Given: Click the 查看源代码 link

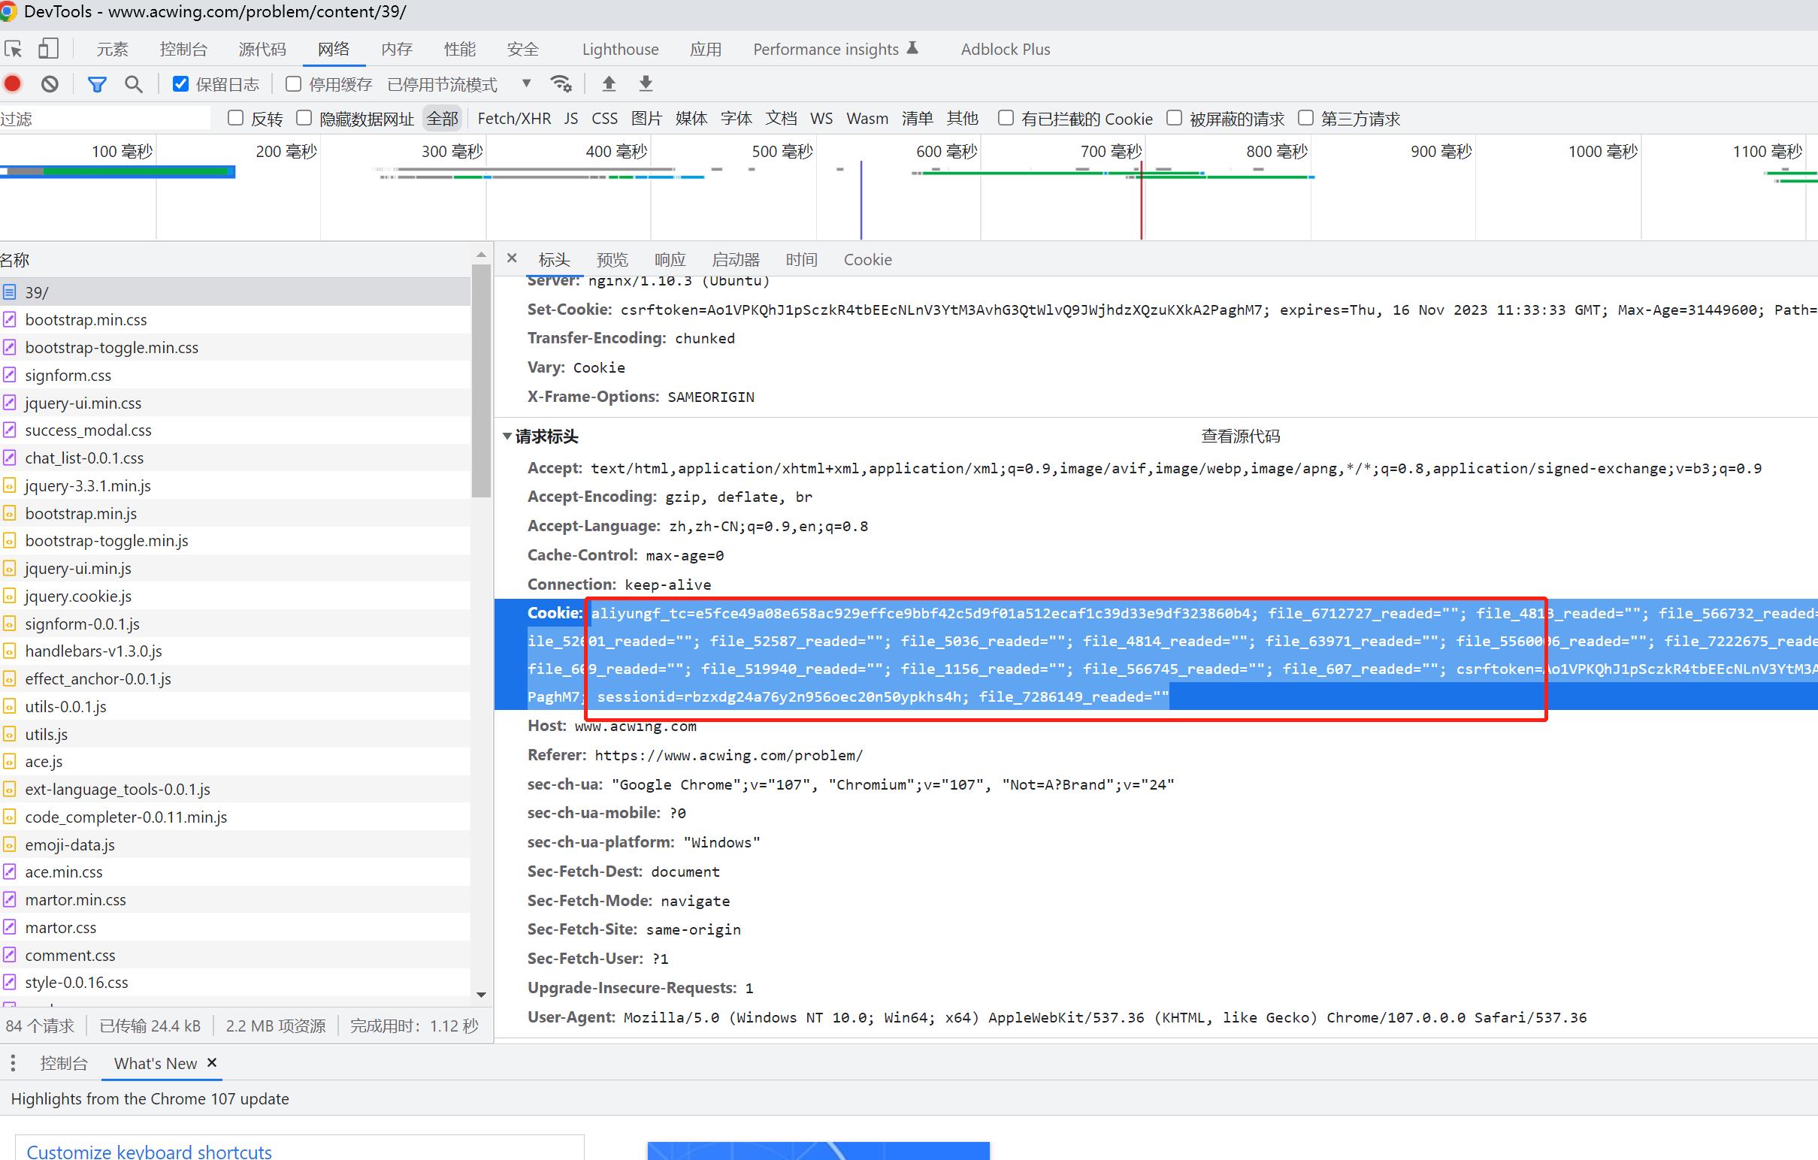Looking at the screenshot, I should [1240, 437].
